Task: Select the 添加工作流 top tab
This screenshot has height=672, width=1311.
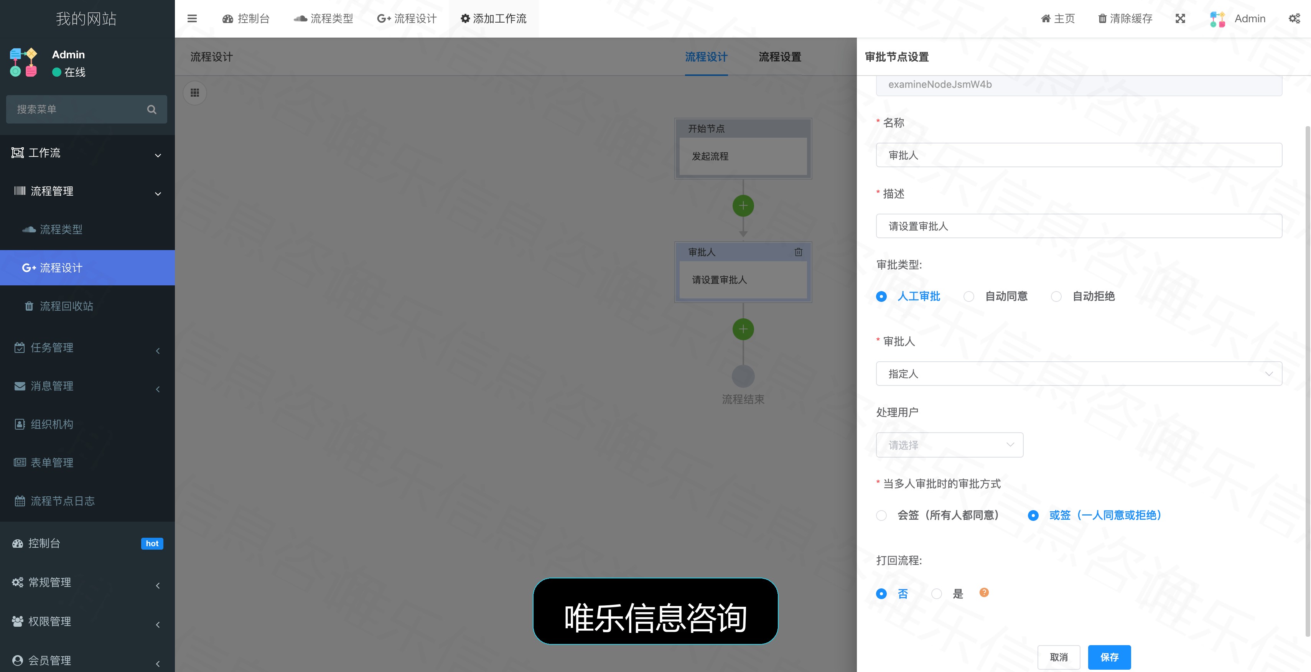Action: (x=493, y=19)
